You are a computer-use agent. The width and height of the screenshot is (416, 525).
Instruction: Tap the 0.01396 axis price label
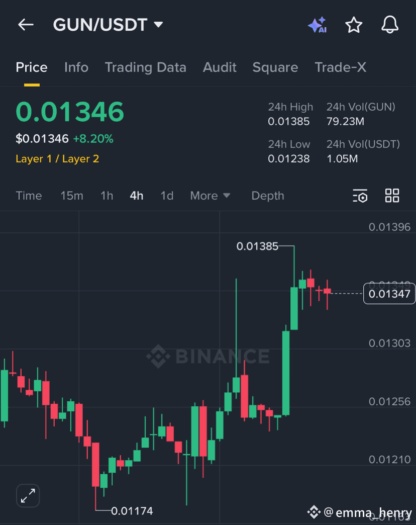click(389, 227)
